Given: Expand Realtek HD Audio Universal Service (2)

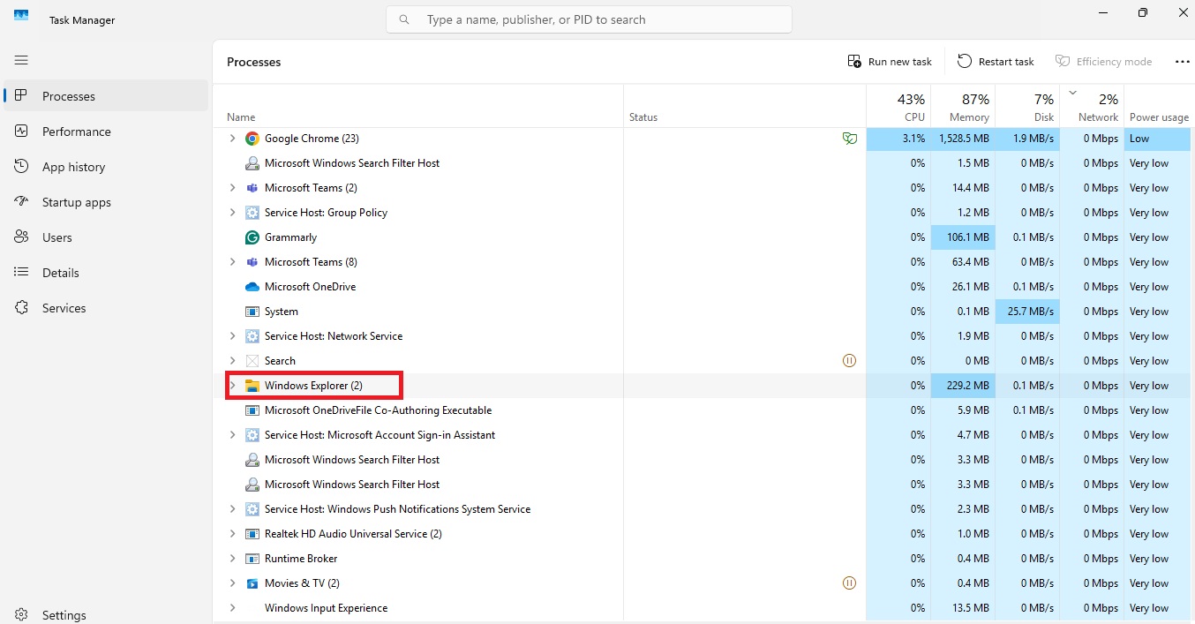Looking at the screenshot, I should click(x=233, y=534).
